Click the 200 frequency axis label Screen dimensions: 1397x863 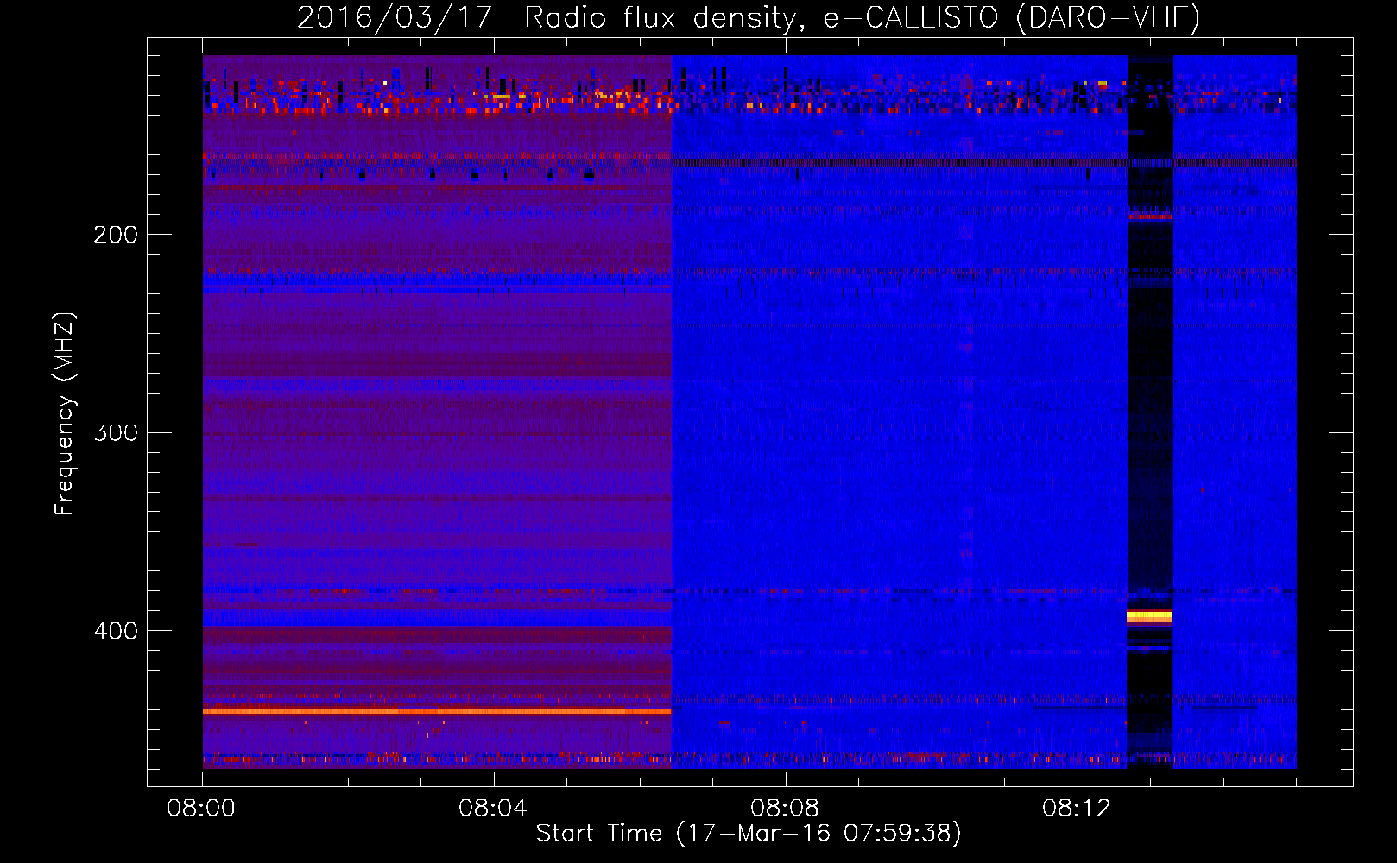coord(116,235)
